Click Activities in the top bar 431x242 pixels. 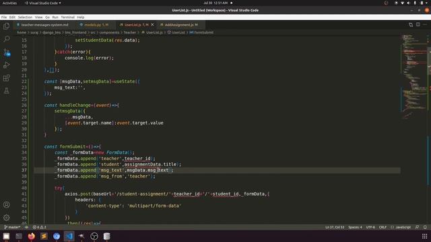point(9,3)
